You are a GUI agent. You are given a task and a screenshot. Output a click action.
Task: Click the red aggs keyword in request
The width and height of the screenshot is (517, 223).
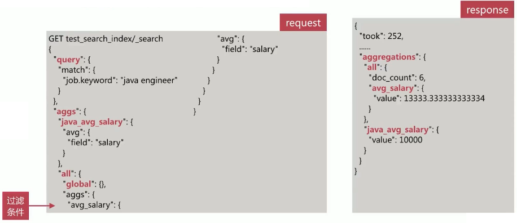(x=67, y=111)
